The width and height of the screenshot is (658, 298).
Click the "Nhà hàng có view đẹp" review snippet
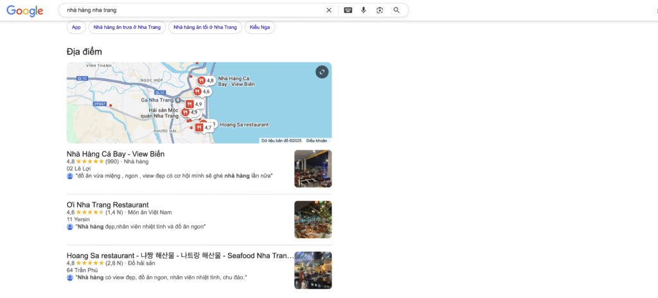point(161,277)
